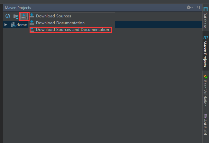Screen dimensions: 209x143
Task: Open the Database side tab
Action: [x=205, y=20]
